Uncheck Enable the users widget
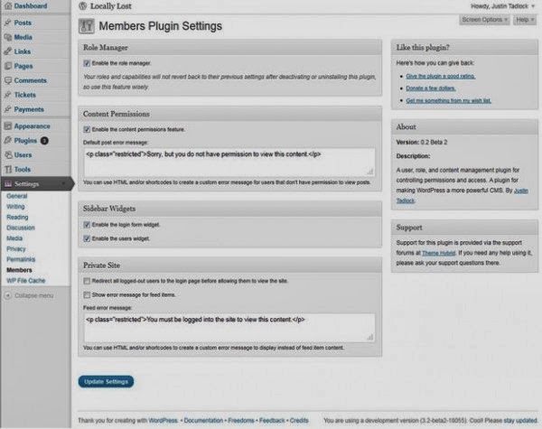Viewport: 542px width, 429px height. tap(87, 238)
